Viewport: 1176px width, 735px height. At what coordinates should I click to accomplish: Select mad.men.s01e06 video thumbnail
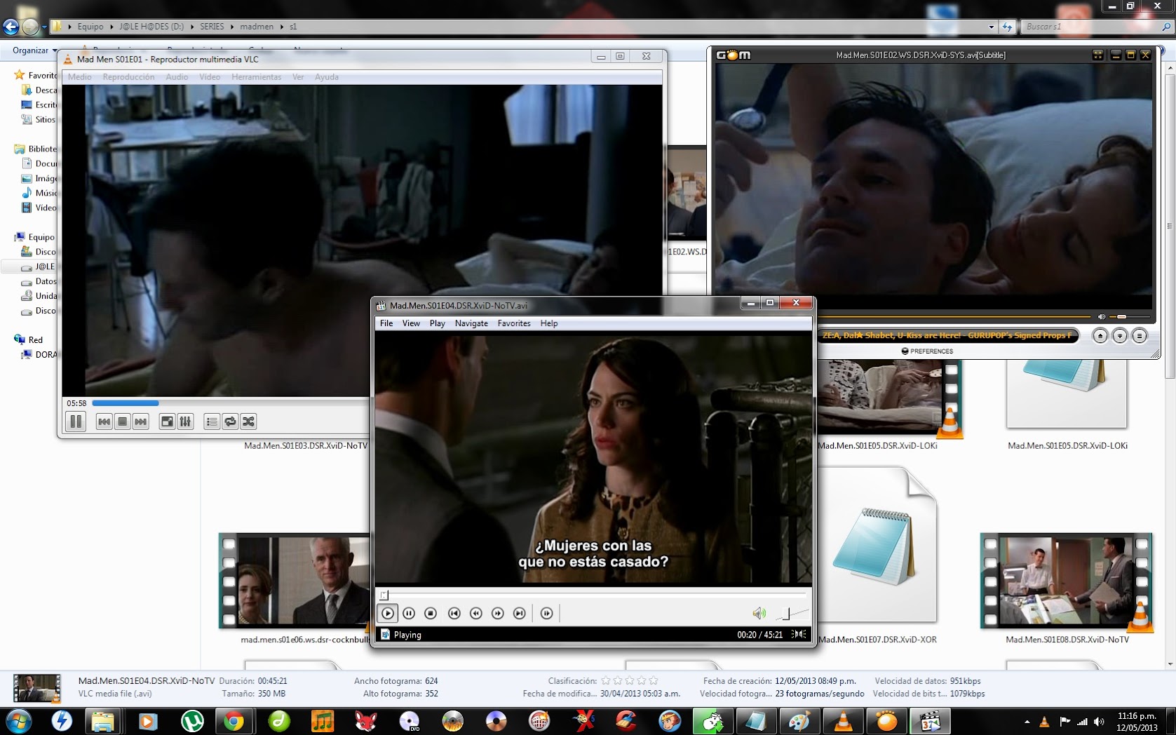pyautogui.click(x=295, y=581)
